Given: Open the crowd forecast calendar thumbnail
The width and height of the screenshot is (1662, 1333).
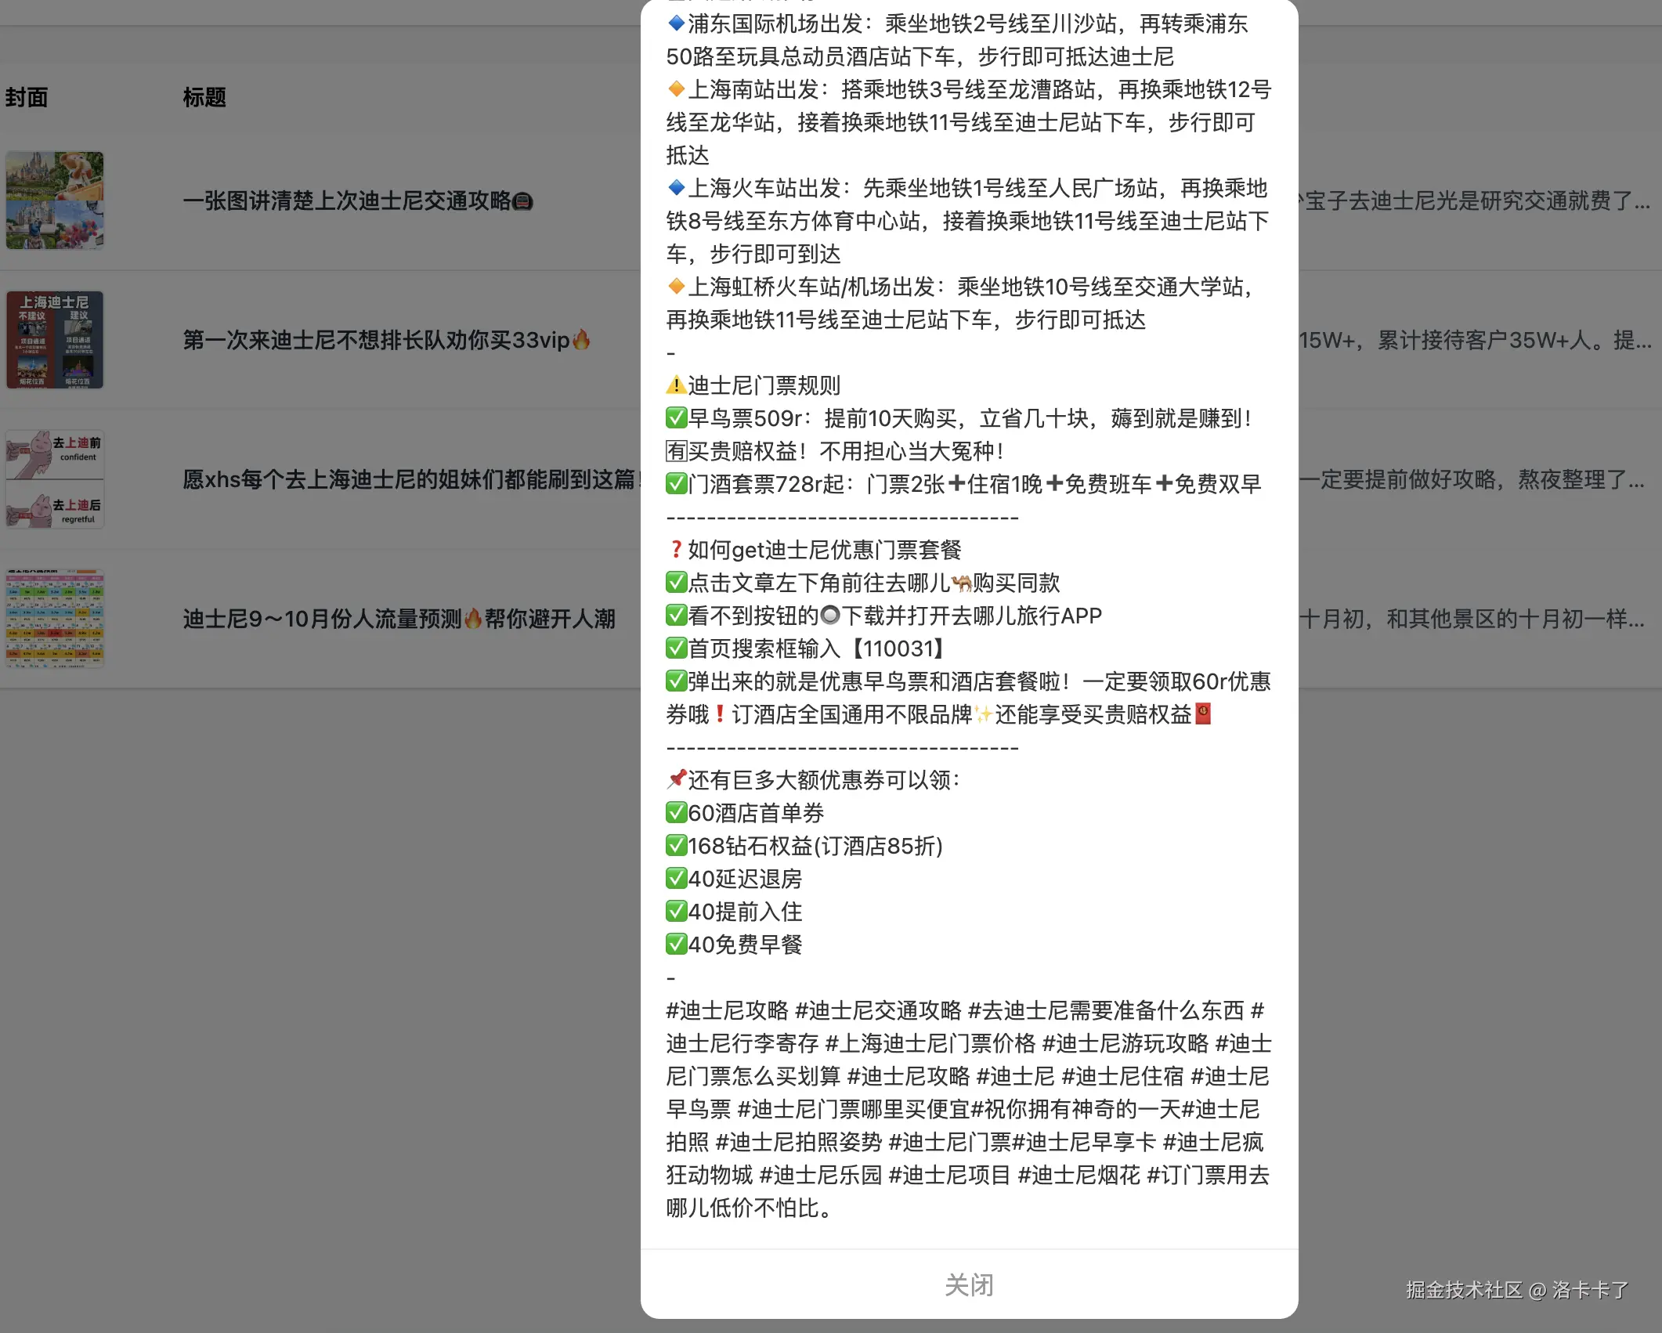Looking at the screenshot, I should tap(55, 618).
